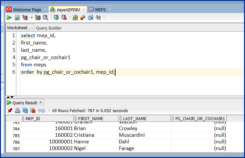Select the word 'select' on line 1
Image resolution: width=245 pixels, height=158 pixels.
pos(28,36)
